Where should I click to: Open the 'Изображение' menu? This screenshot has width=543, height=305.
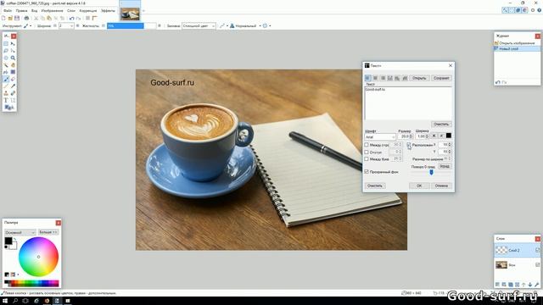click(x=52, y=11)
